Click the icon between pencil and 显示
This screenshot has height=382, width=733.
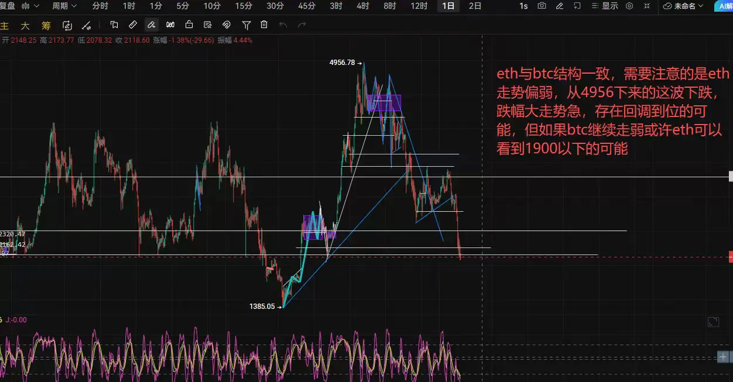(578, 6)
